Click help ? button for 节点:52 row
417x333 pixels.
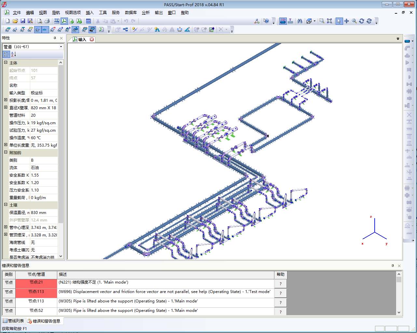(x=281, y=312)
